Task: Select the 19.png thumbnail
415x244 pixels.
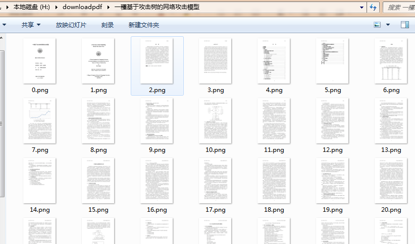Action: tap(332, 181)
